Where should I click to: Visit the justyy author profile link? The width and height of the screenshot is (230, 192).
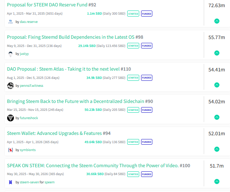[25, 54]
